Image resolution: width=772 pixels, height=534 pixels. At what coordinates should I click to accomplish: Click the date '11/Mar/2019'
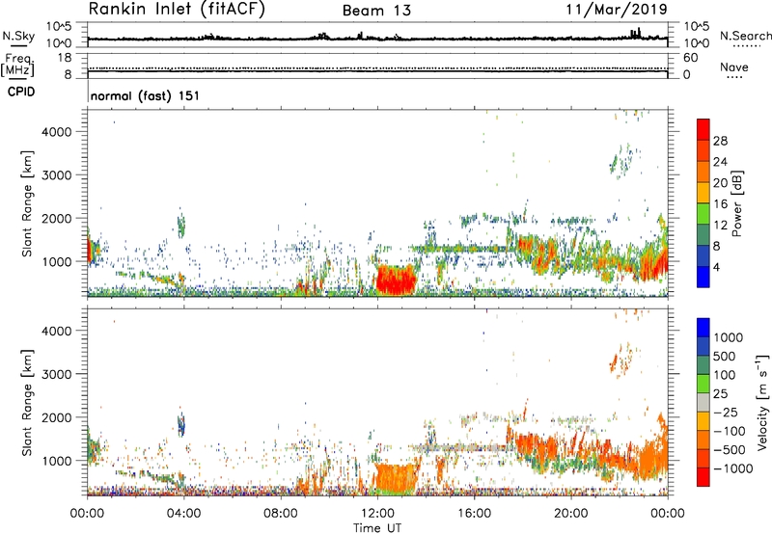[617, 10]
